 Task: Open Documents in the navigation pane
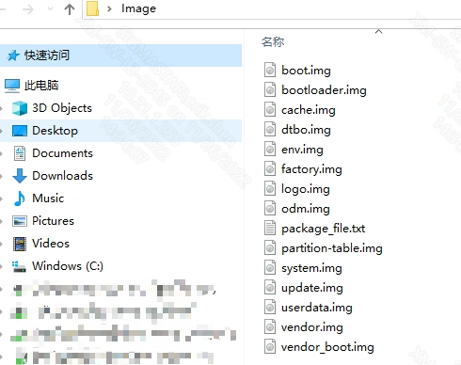(x=62, y=153)
